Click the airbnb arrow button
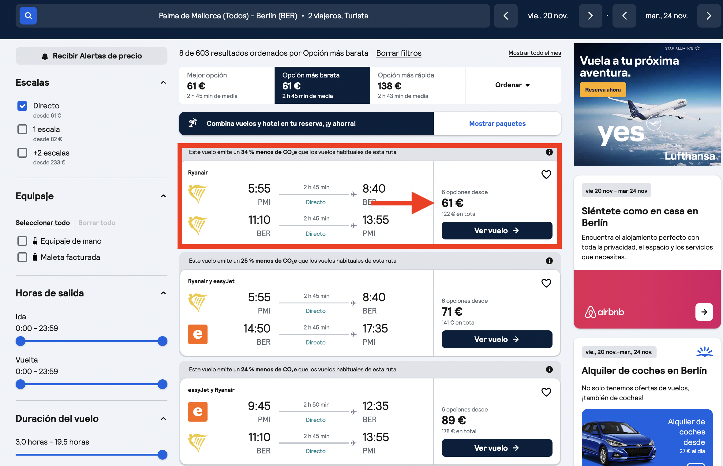This screenshot has height=466, width=723. coord(704,312)
